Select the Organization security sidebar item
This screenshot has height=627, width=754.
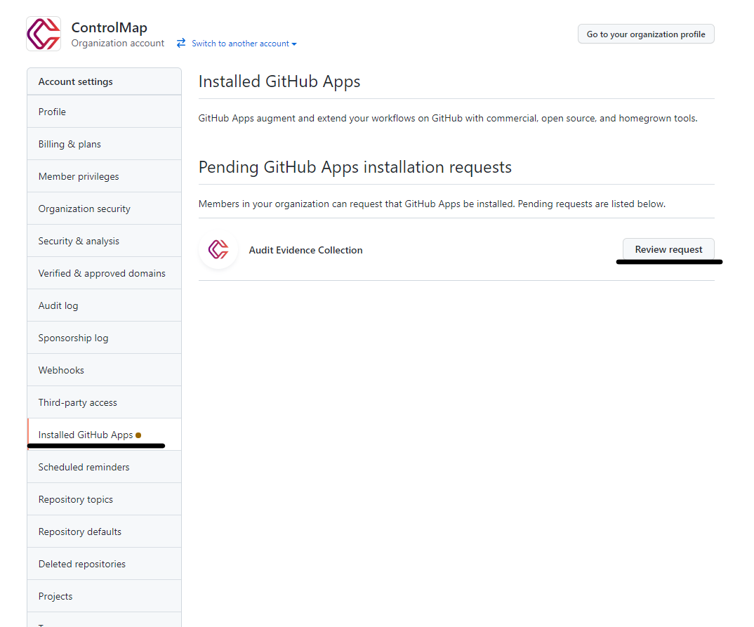84,208
